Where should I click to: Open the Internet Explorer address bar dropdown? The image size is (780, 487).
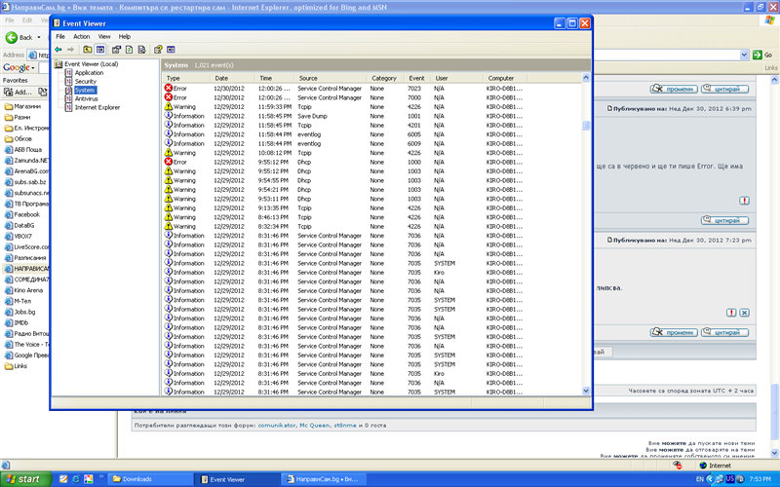(744, 56)
